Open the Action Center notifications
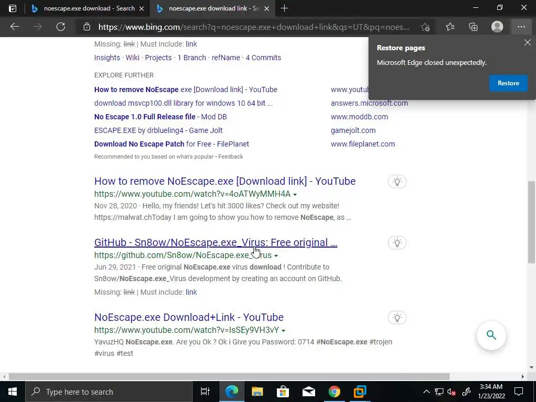Screen dimensions: 536x402 coord(519,392)
